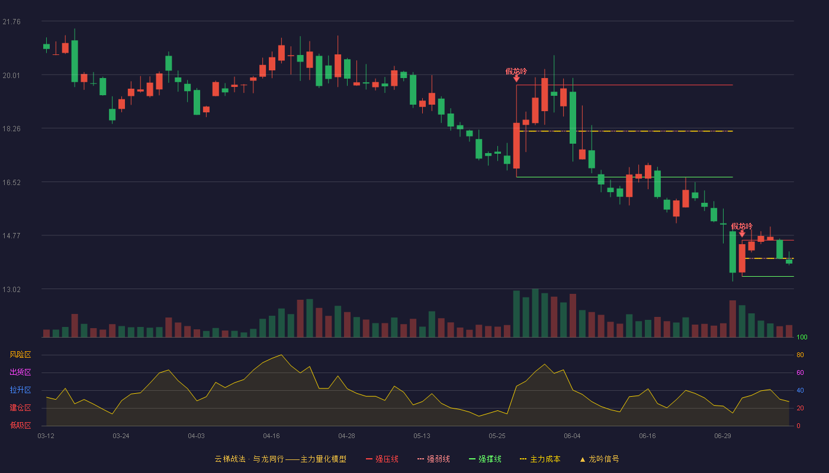Click the 06-04 date label
829x473 pixels.
click(572, 436)
